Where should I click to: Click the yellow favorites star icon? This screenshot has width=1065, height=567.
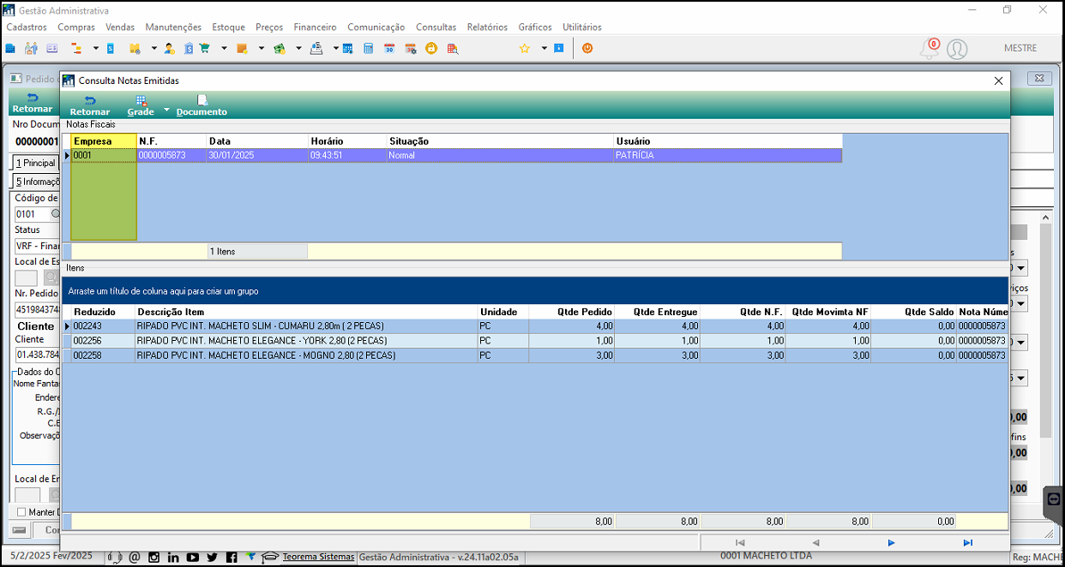coord(525,48)
